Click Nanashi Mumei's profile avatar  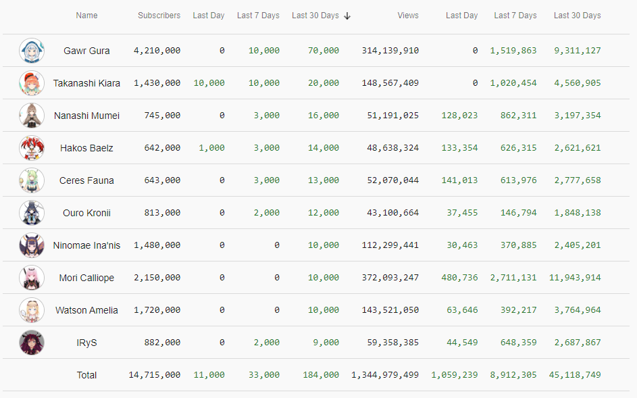(x=32, y=116)
